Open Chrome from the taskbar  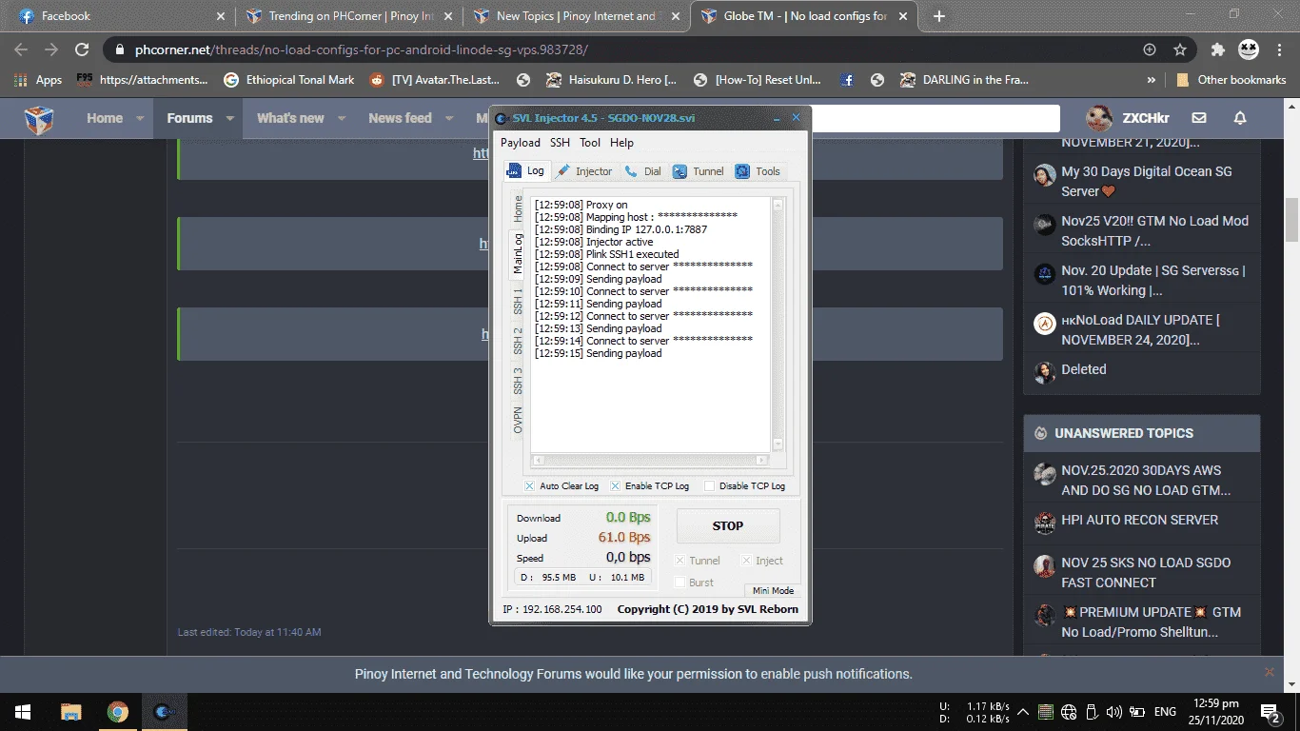[x=117, y=712]
